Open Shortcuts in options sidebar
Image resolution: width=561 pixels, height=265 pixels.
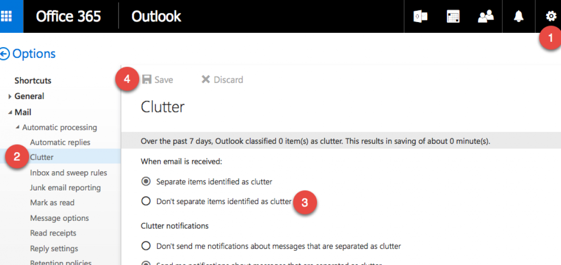[33, 80]
